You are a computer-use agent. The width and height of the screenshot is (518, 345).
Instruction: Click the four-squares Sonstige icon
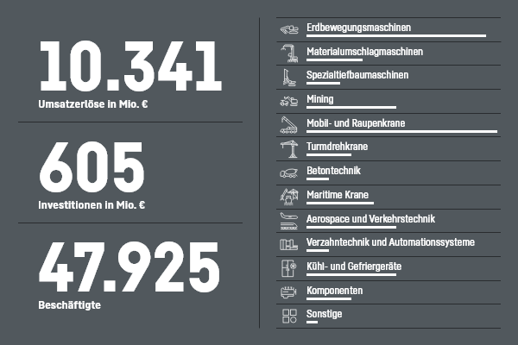coord(288,317)
